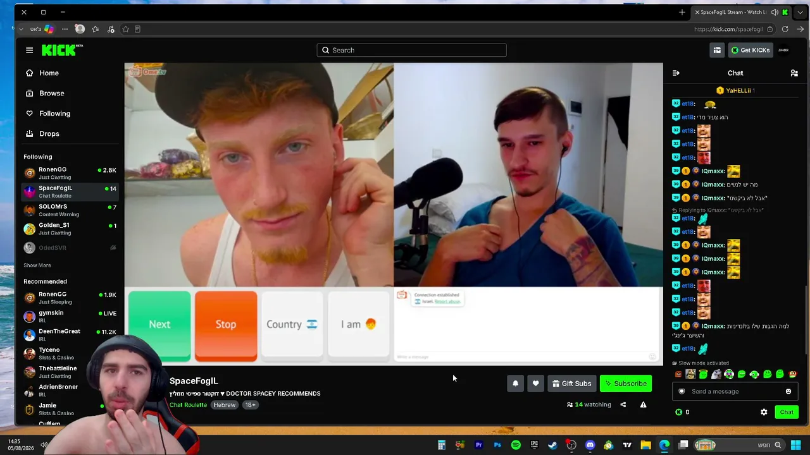810x455 pixels.
Task: Click the Windows Start button
Action: click(795, 446)
